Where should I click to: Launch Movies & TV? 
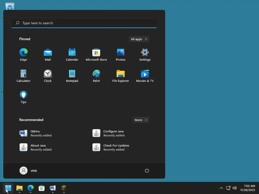(145, 76)
